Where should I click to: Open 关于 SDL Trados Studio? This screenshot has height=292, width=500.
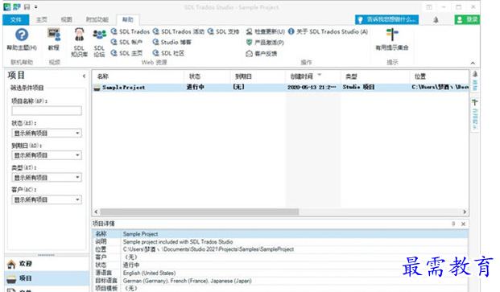pyautogui.click(x=328, y=31)
